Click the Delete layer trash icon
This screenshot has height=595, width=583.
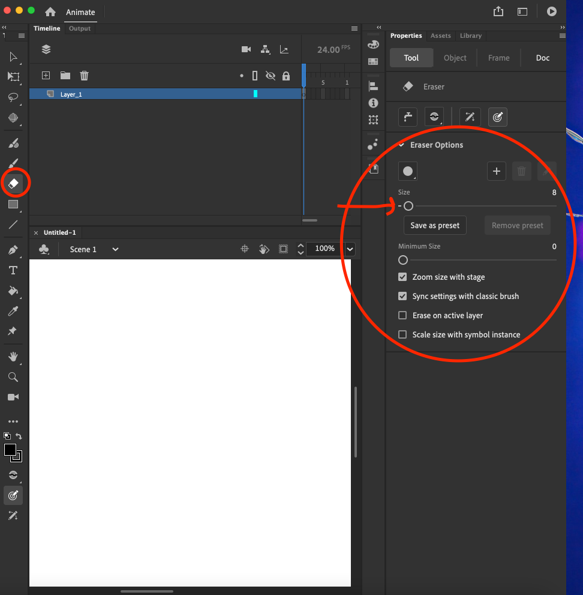coord(84,76)
